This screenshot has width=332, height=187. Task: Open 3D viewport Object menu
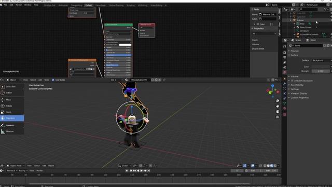51,166
